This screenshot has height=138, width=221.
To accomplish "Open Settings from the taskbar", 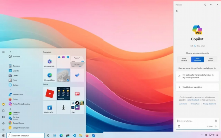I will click(48, 135).
